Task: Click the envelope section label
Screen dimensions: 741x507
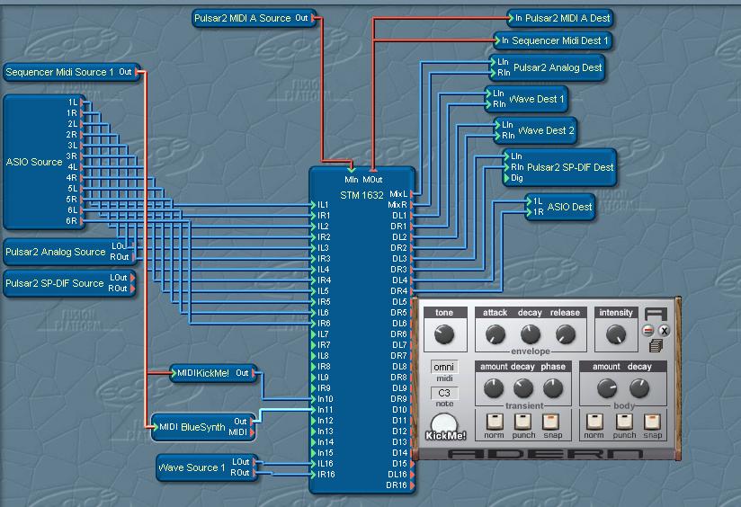Action: pos(531,351)
